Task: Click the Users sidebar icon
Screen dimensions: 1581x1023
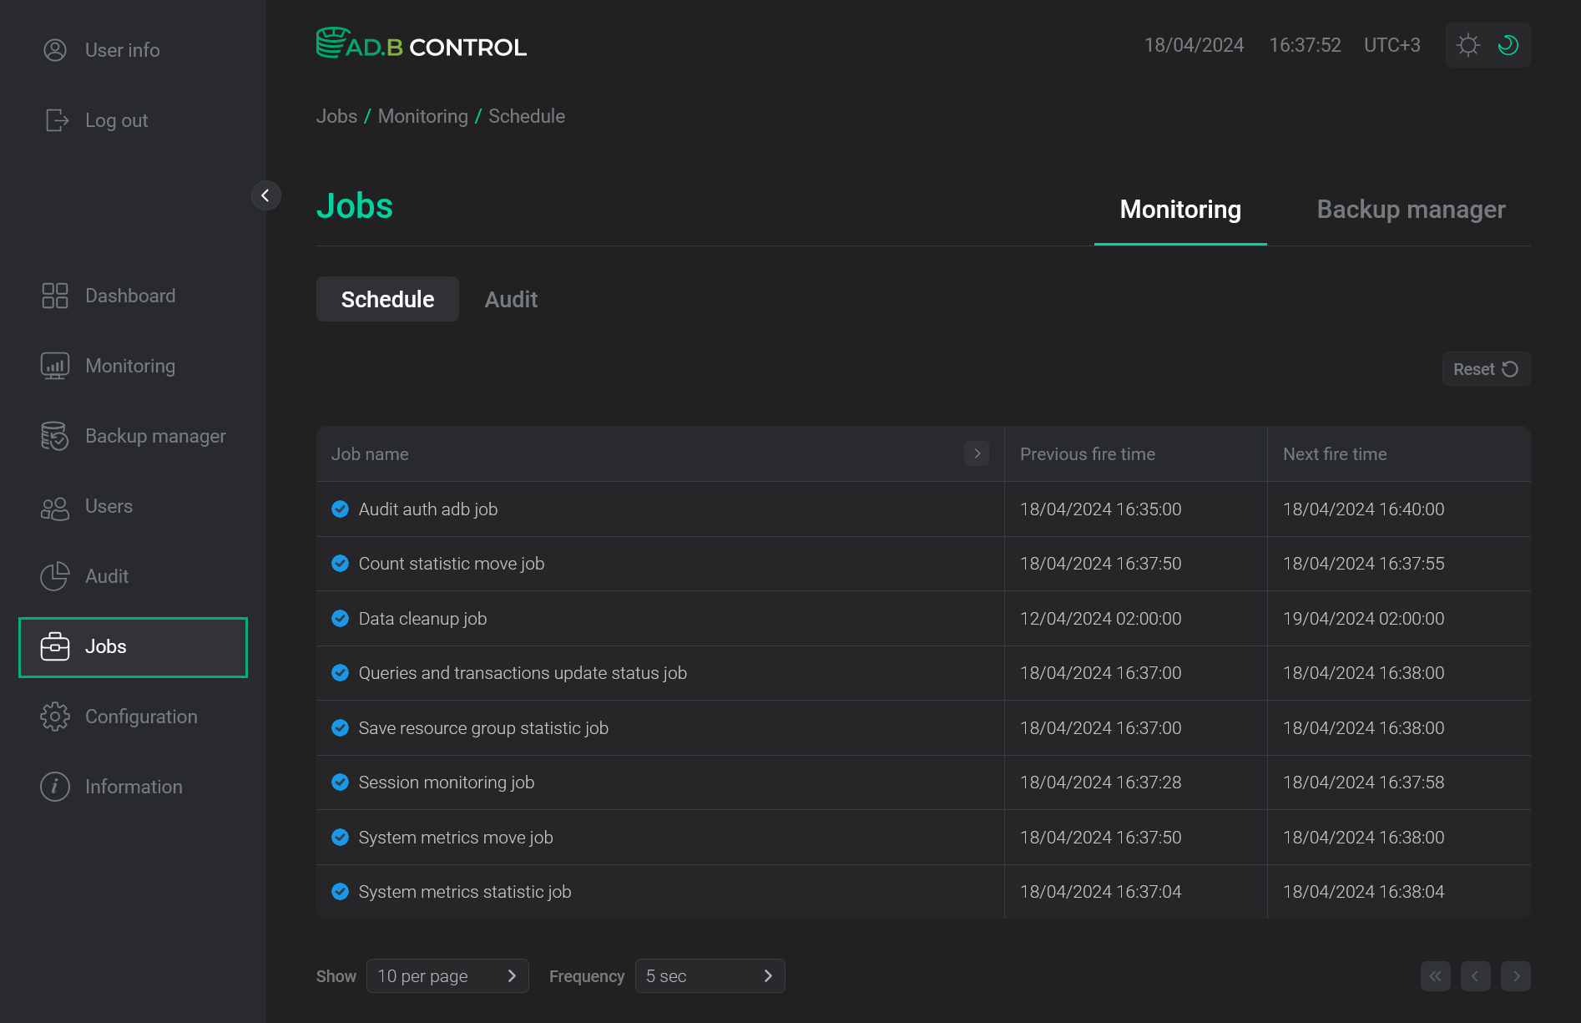Action: coord(55,506)
